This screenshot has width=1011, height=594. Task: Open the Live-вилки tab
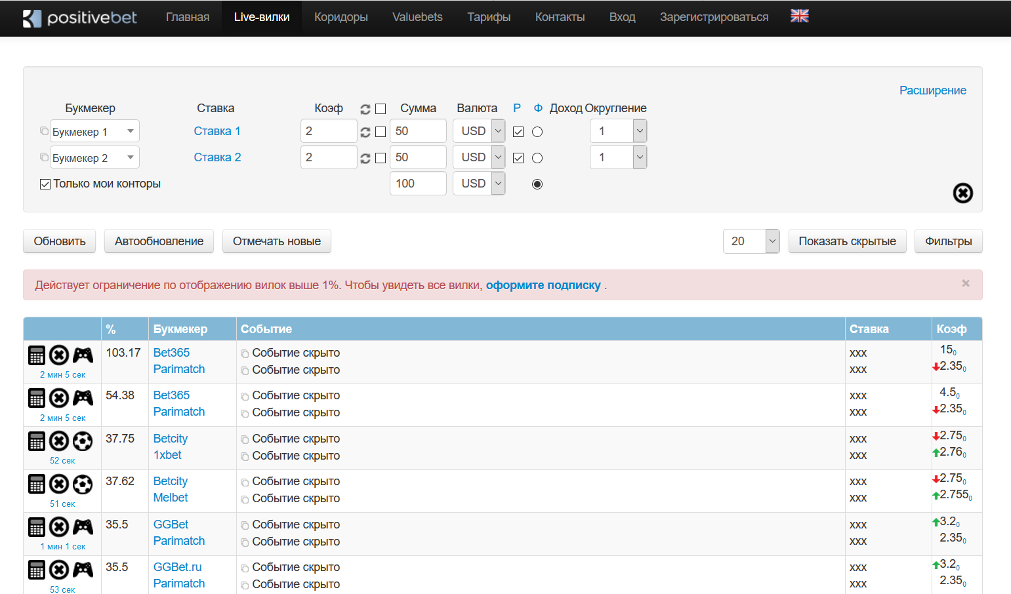[262, 17]
